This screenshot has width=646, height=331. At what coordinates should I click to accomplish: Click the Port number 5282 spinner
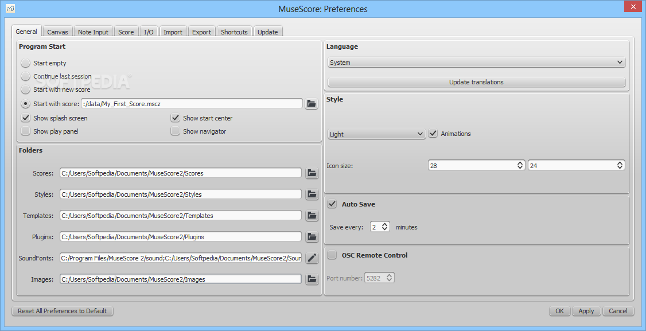click(x=379, y=278)
